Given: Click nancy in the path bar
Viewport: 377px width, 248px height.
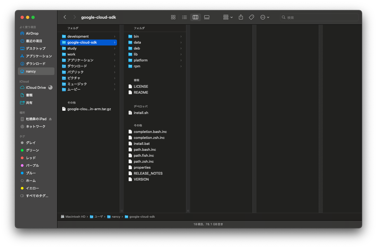Looking at the screenshot, I should point(114,217).
